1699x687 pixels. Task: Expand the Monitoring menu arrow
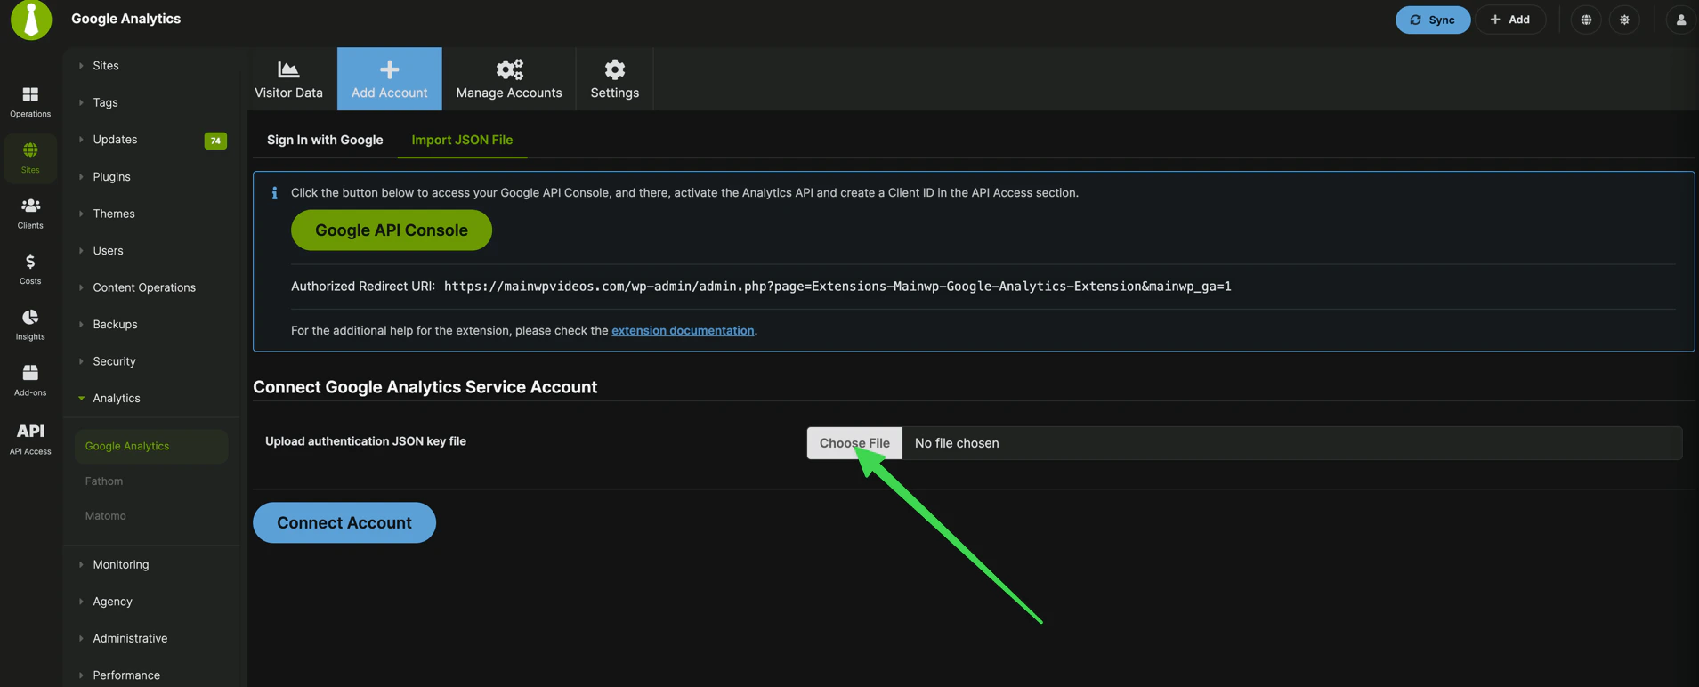(81, 565)
